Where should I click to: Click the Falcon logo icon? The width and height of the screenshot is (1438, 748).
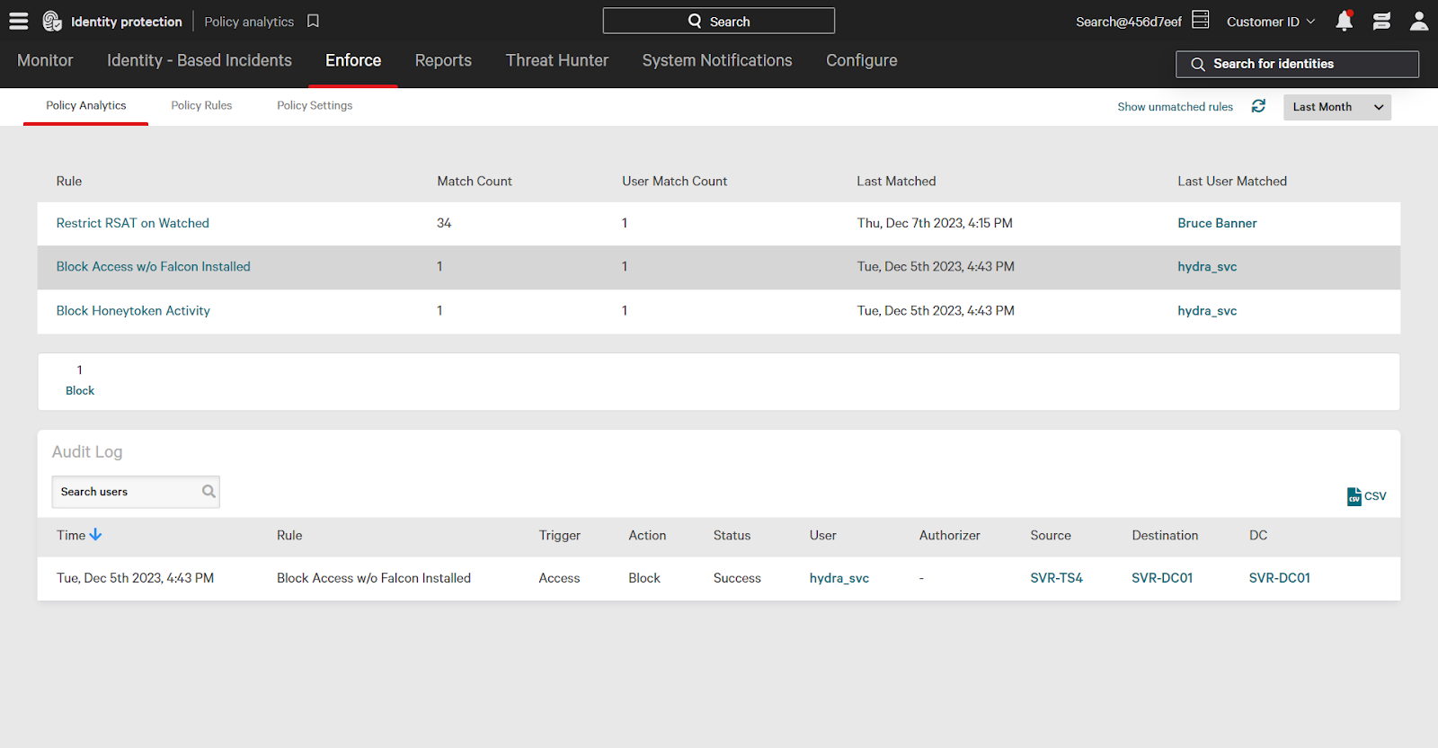tap(52, 21)
